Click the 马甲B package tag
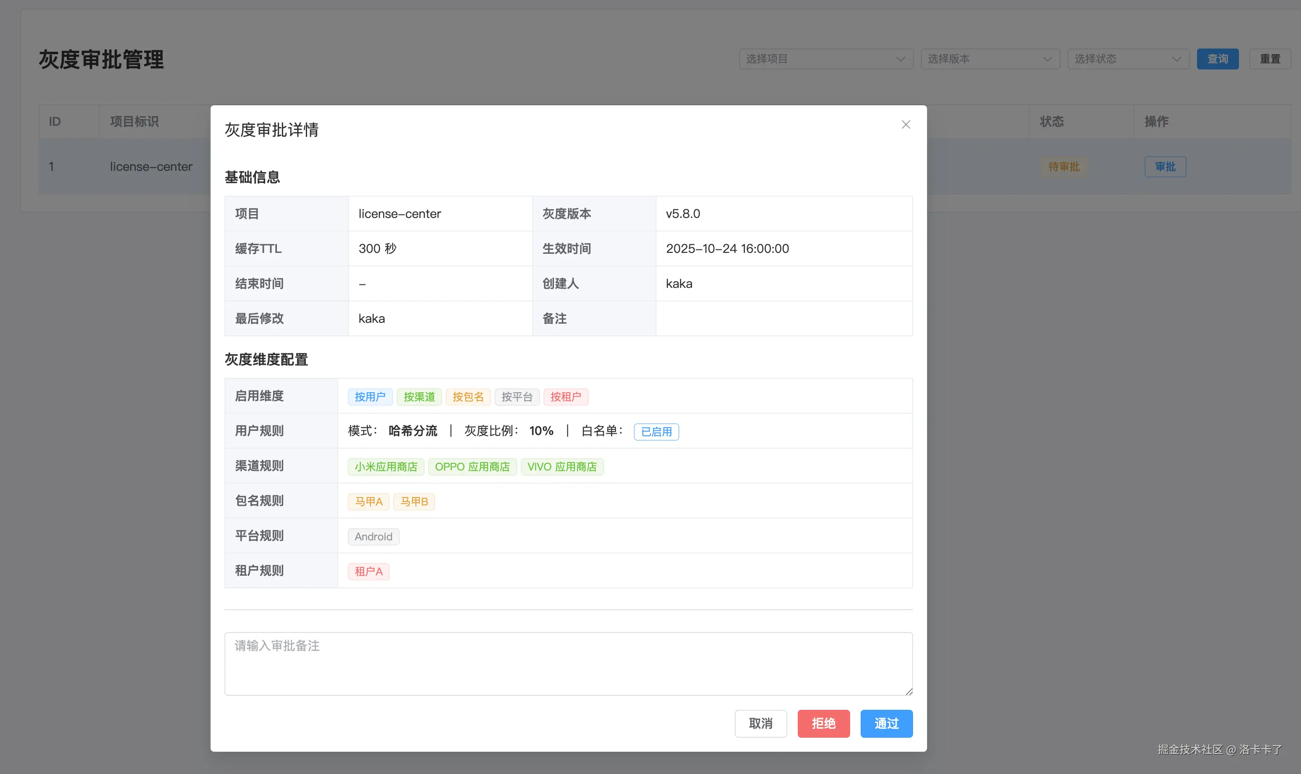The height and width of the screenshot is (774, 1301). 414,502
